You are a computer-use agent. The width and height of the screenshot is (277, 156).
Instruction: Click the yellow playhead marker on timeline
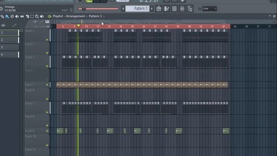tap(78, 26)
